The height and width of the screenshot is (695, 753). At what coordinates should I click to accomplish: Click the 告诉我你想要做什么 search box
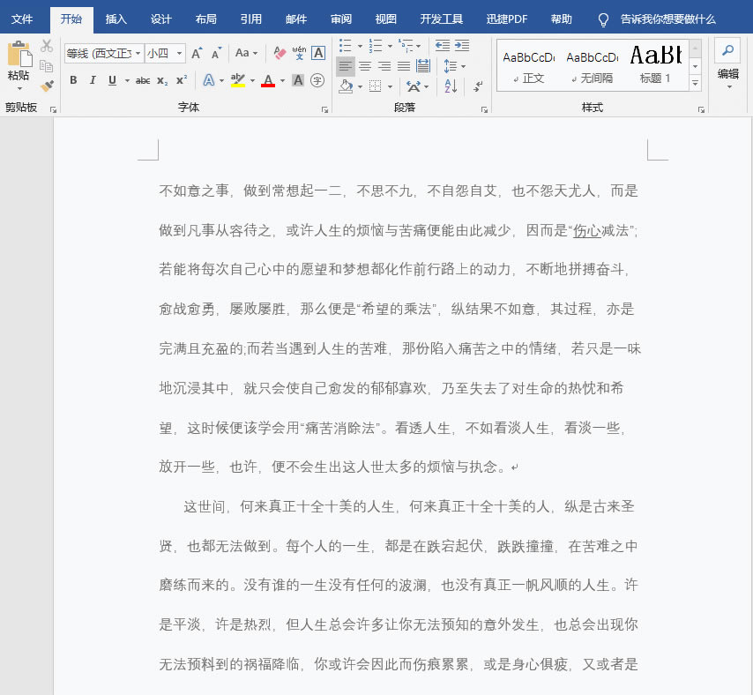[x=667, y=19]
